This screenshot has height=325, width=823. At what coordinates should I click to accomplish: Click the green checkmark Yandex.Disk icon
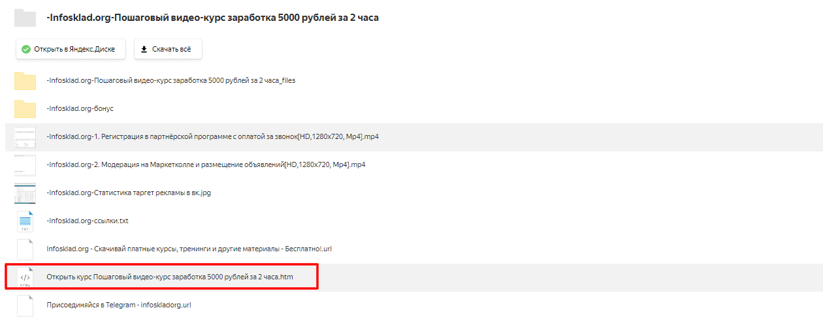(26, 49)
